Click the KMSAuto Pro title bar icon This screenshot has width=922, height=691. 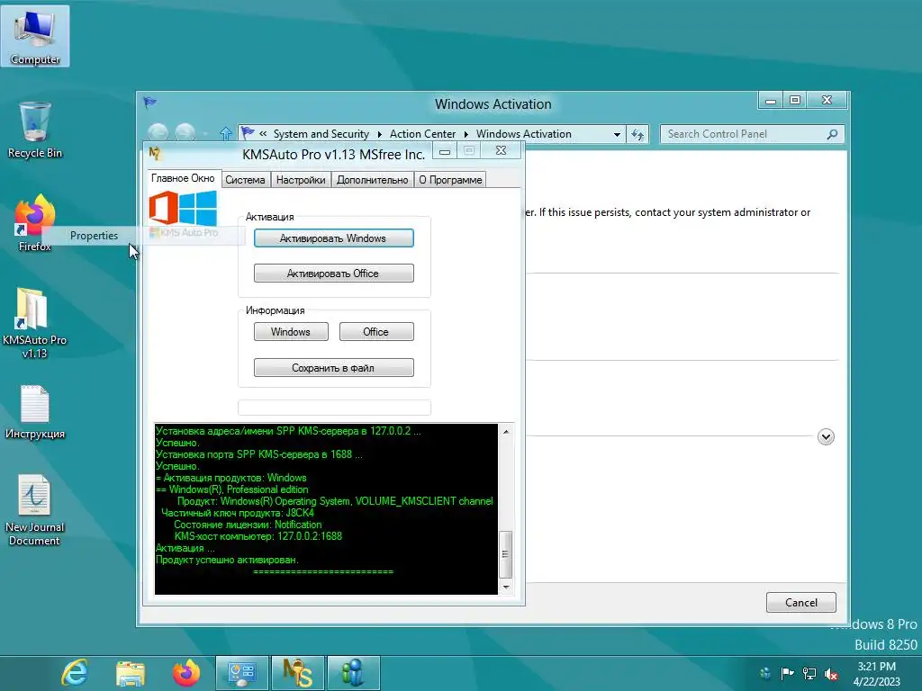155,154
